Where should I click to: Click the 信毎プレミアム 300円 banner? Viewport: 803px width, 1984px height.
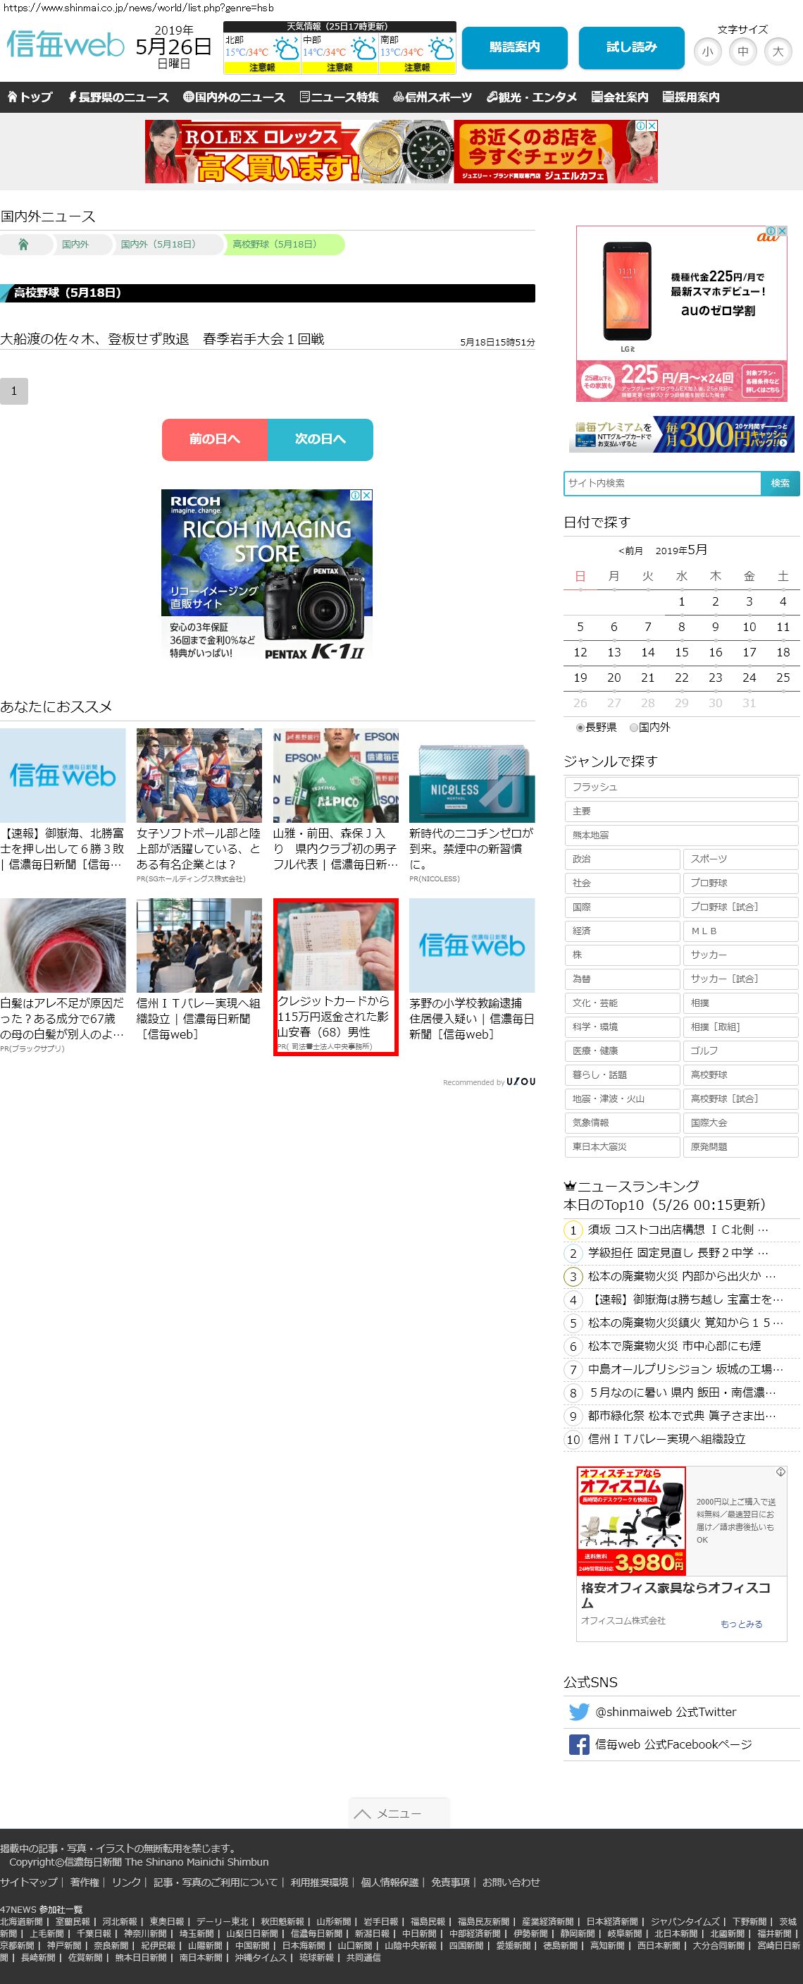(x=681, y=434)
